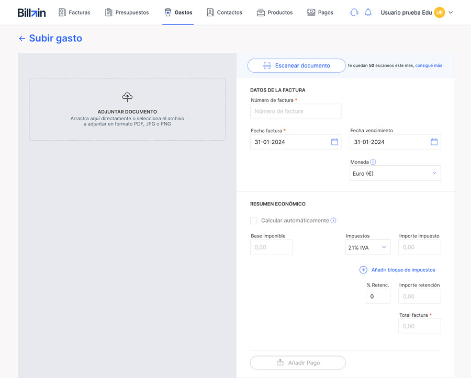Click the Contactos person icon
Screen dimensions: 471x378
point(210,13)
